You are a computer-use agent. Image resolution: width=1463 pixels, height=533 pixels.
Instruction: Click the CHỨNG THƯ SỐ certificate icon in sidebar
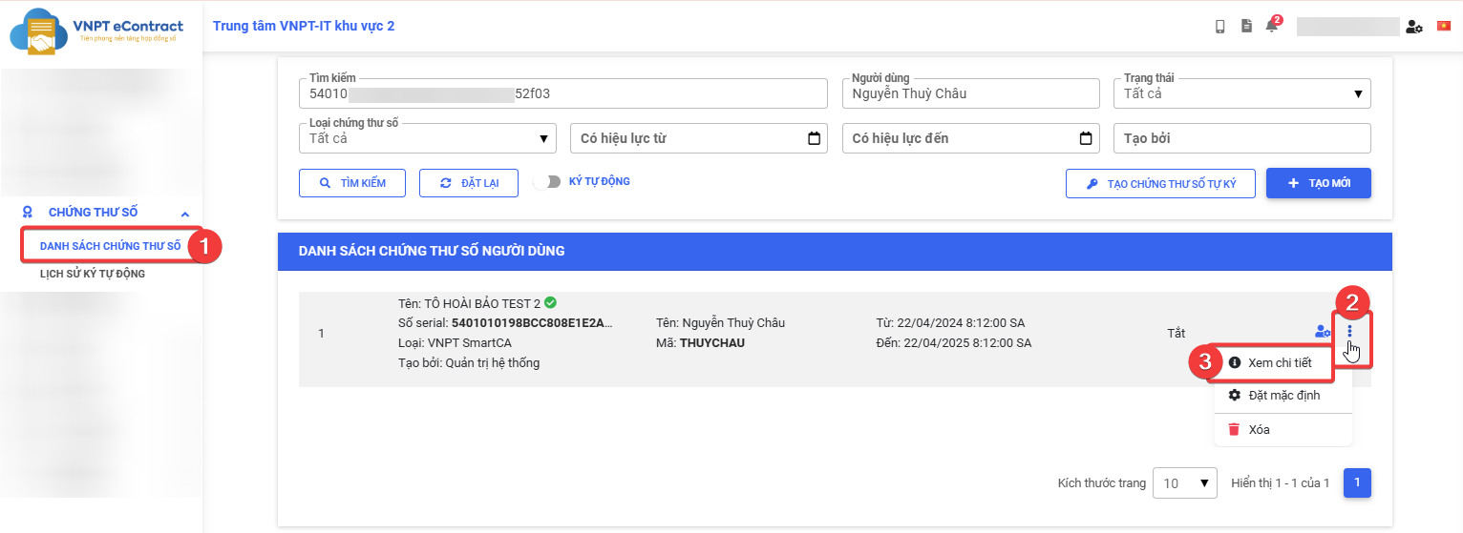coord(28,213)
